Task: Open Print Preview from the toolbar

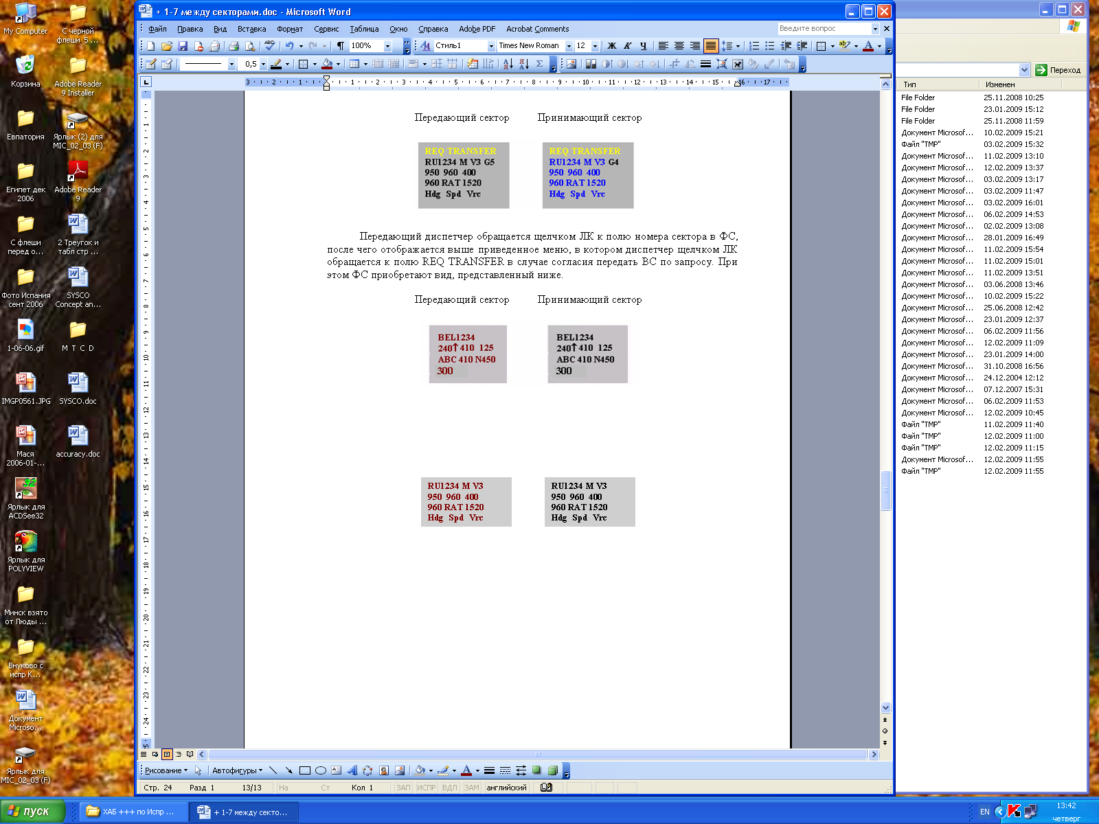Action: click(250, 46)
